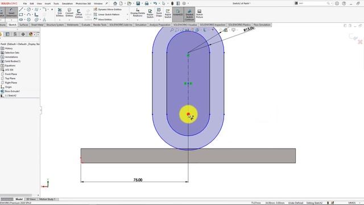
Task: Click the New document icon
Action: click(x=121, y=3)
